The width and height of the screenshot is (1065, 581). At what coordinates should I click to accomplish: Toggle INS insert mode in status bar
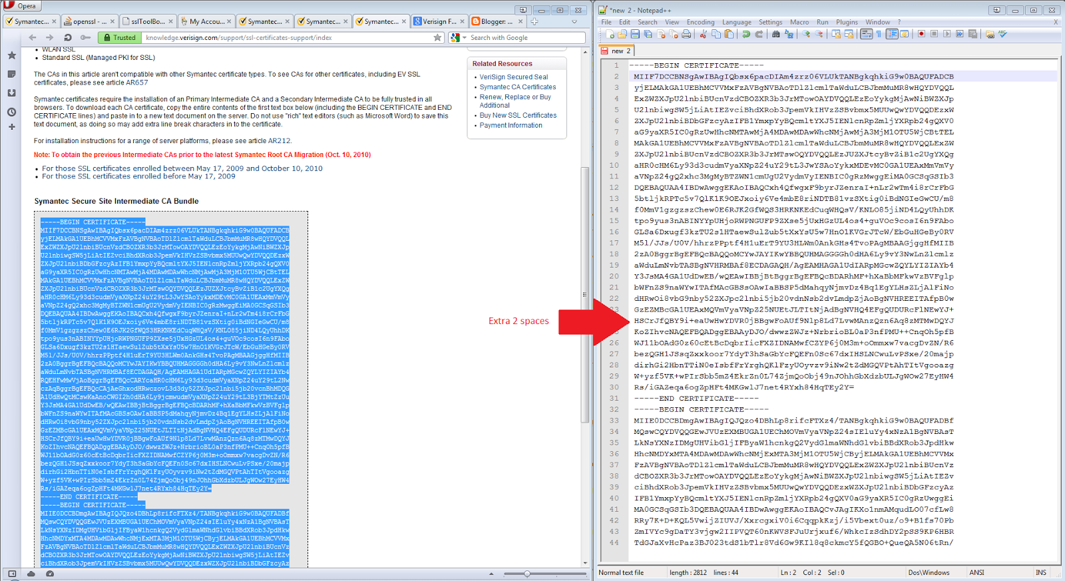click(1041, 572)
